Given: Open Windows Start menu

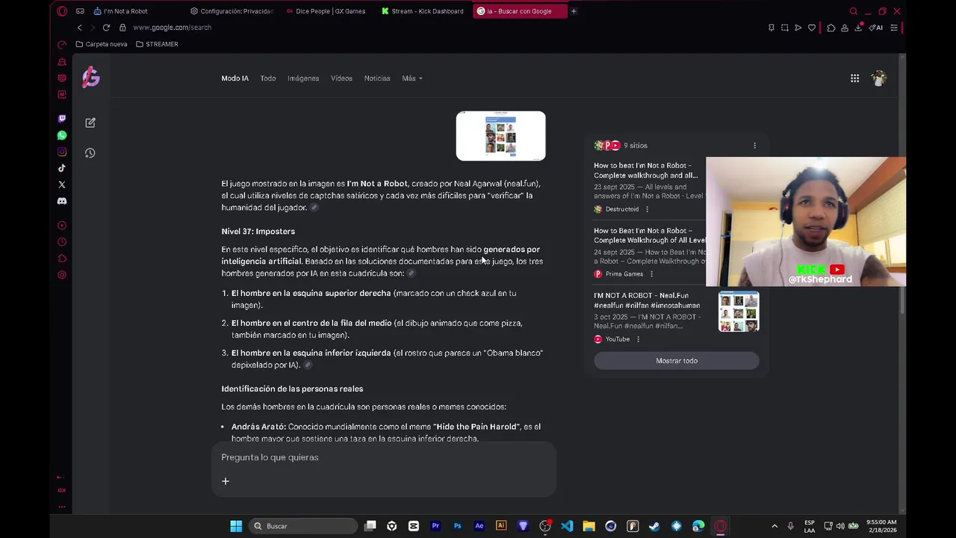Looking at the screenshot, I should tap(236, 526).
